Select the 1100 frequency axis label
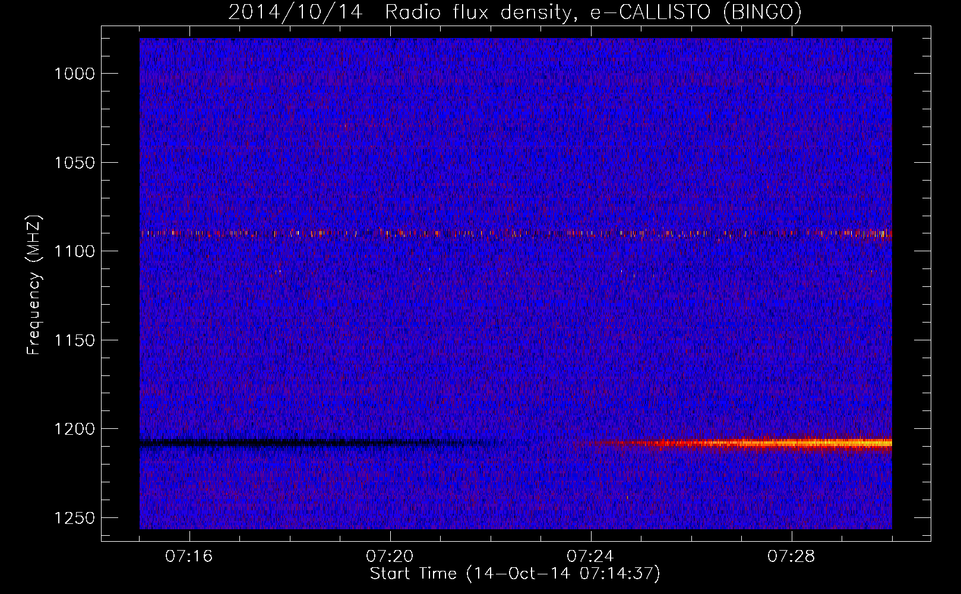 74,251
